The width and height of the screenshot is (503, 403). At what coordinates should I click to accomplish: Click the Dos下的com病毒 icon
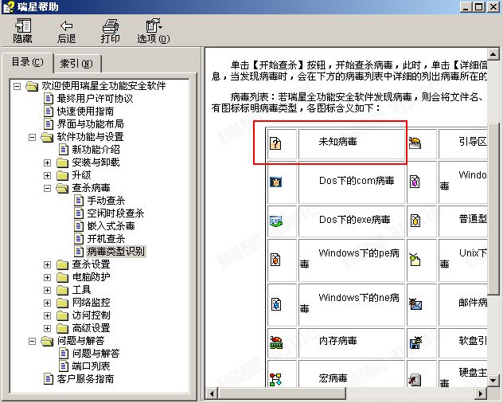(275, 182)
